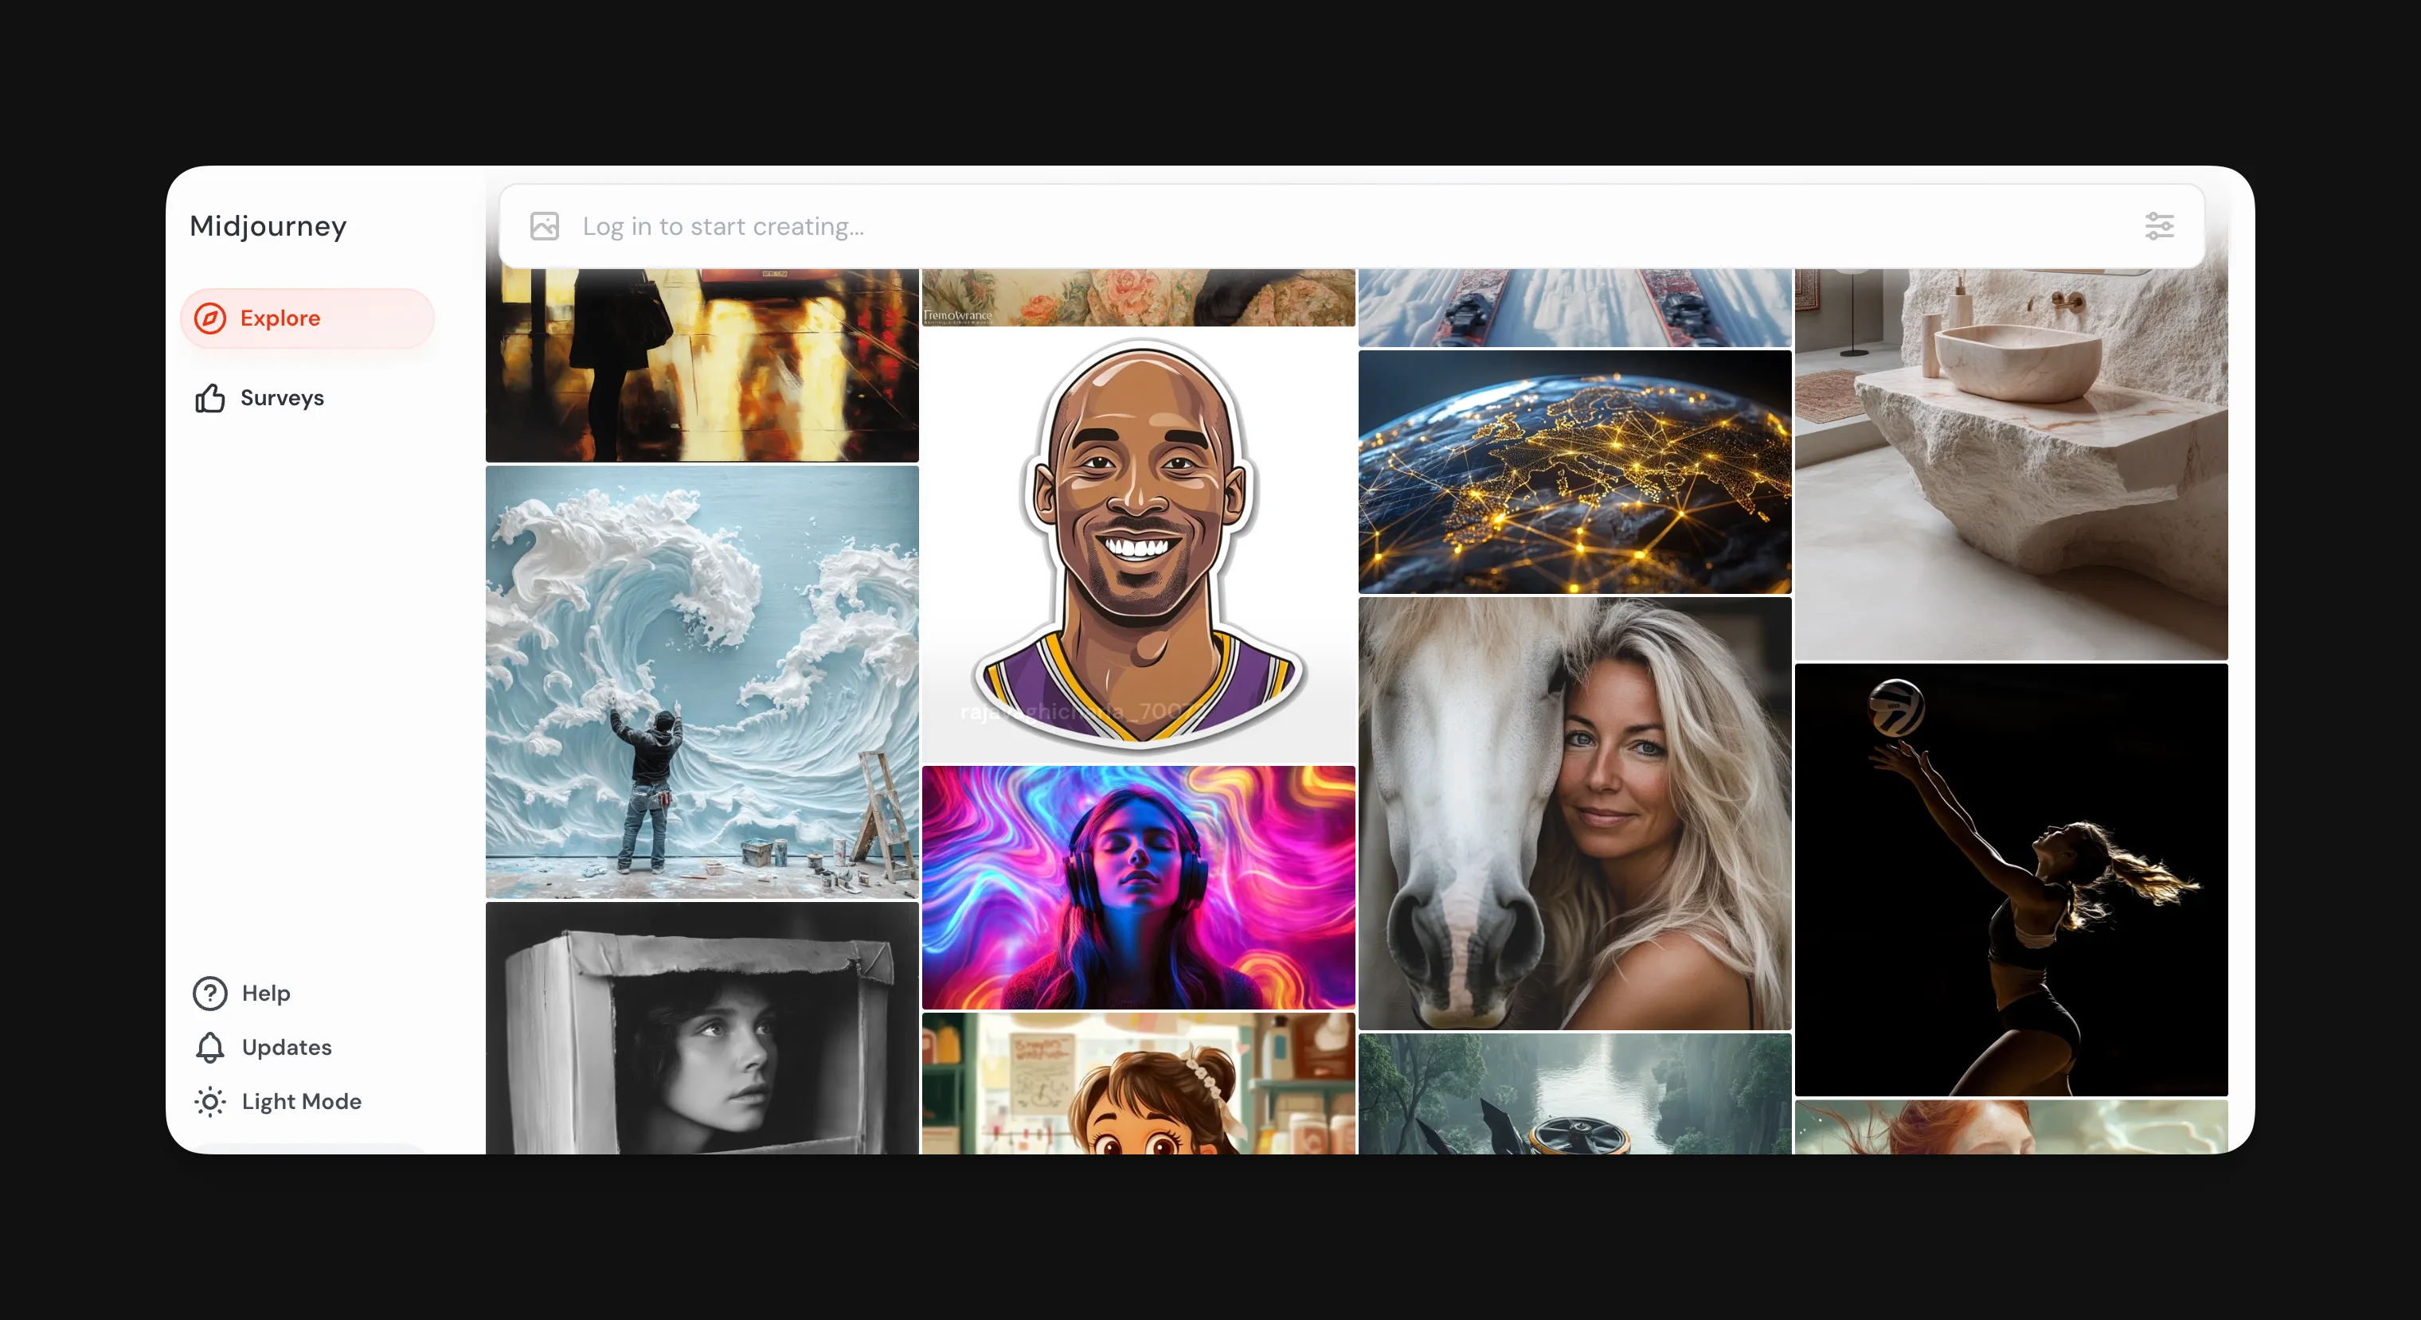Screen dimensions: 2421x1320
Task: Toggle Light Mode label
Action: 301,1101
